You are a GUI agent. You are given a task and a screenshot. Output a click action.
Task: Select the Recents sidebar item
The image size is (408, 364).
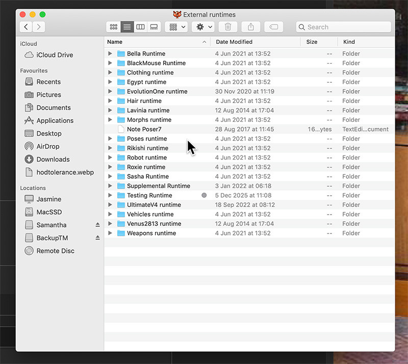click(x=43, y=82)
